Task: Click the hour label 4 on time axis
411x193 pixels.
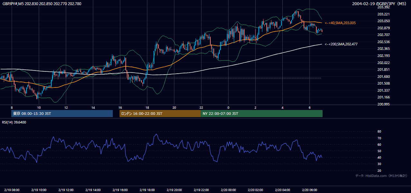Action: tap(282, 107)
